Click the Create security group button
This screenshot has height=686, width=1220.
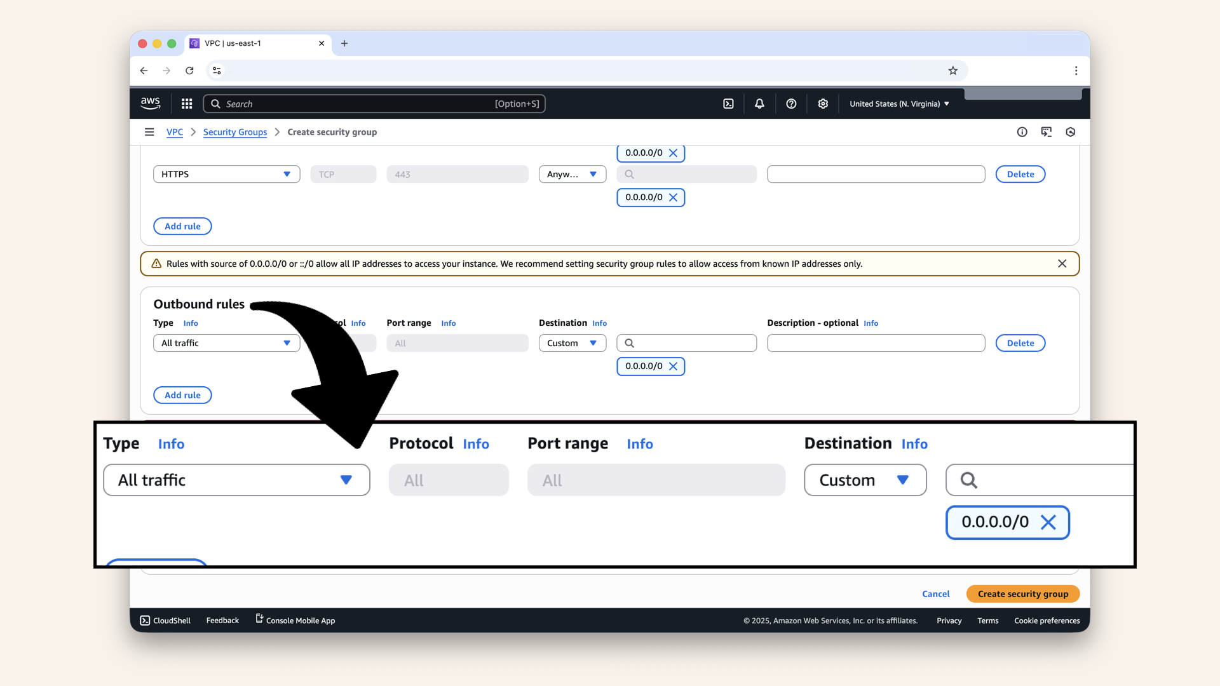[1022, 594]
